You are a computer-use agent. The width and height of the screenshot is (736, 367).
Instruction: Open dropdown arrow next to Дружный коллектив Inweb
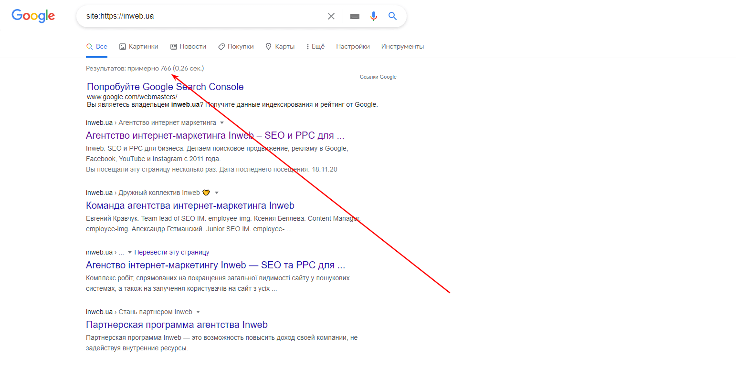click(x=217, y=193)
